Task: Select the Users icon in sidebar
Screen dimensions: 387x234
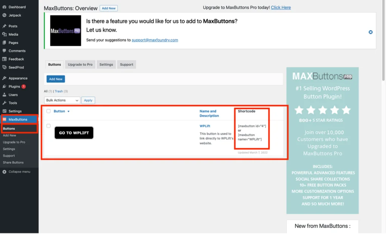Action: pyautogui.click(x=5, y=95)
